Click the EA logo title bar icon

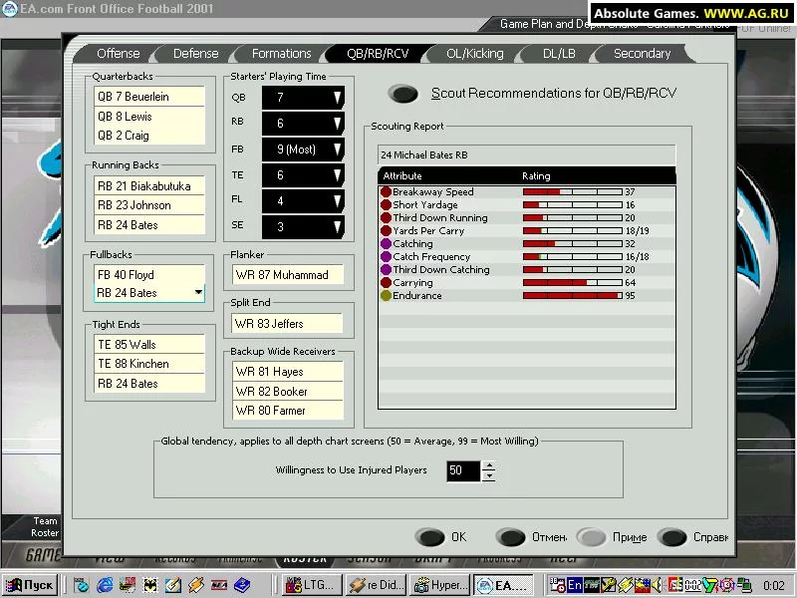pos(10,8)
